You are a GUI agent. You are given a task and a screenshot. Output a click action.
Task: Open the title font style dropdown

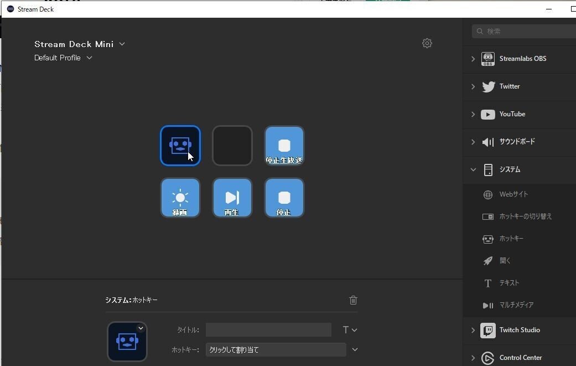350,330
